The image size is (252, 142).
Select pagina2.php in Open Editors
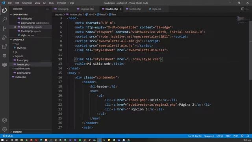pyautogui.click(x=28, y=23)
